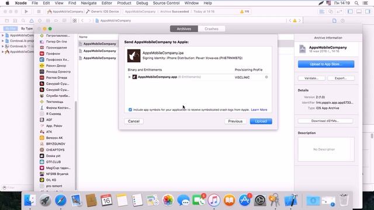The height and width of the screenshot is (210, 374).
Task: Switch to the Archives tab
Action: tap(184, 29)
